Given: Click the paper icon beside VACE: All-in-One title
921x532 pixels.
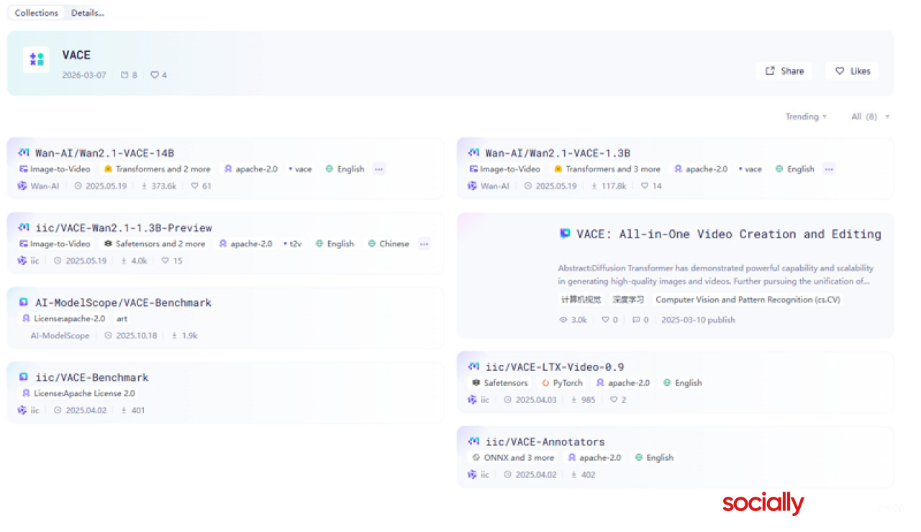Looking at the screenshot, I should point(565,233).
